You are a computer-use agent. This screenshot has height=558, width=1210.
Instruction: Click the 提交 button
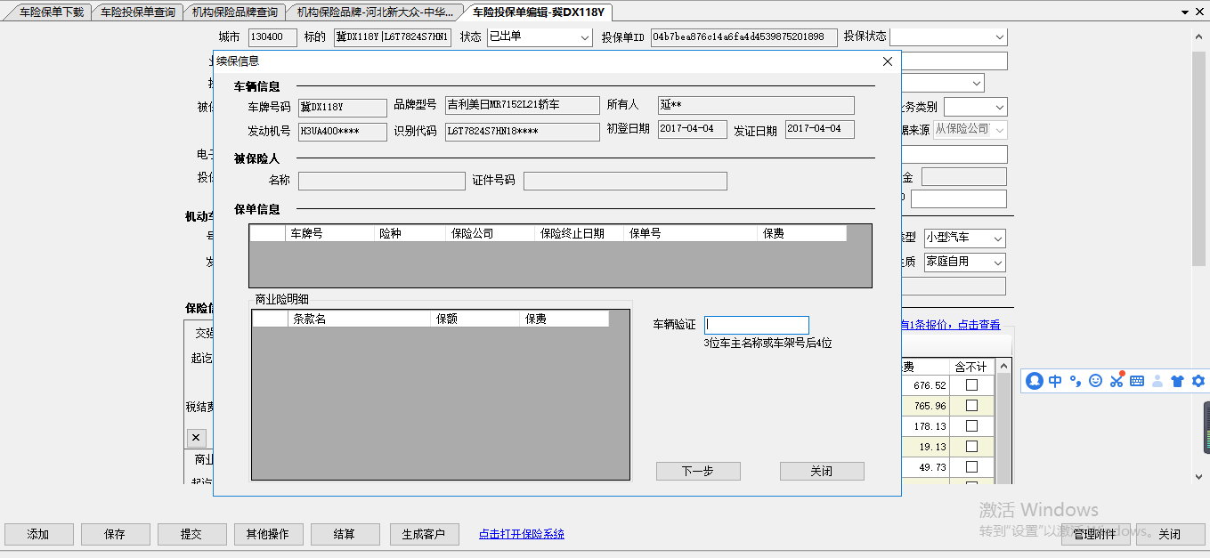191,534
